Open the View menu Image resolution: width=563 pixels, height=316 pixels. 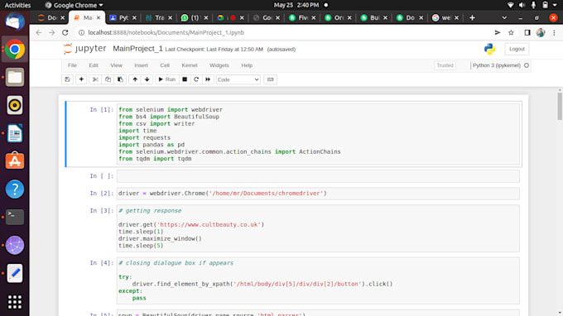(117, 65)
